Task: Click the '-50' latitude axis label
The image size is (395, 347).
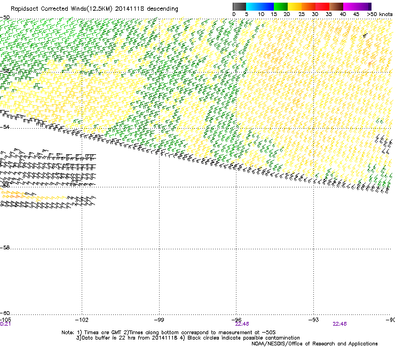Action: click(x=5, y=18)
